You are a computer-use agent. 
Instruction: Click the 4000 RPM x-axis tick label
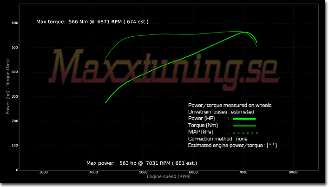tap(93, 172)
